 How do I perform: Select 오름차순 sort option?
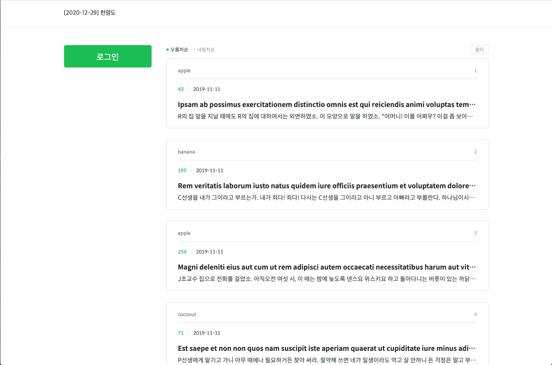[177, 50]
